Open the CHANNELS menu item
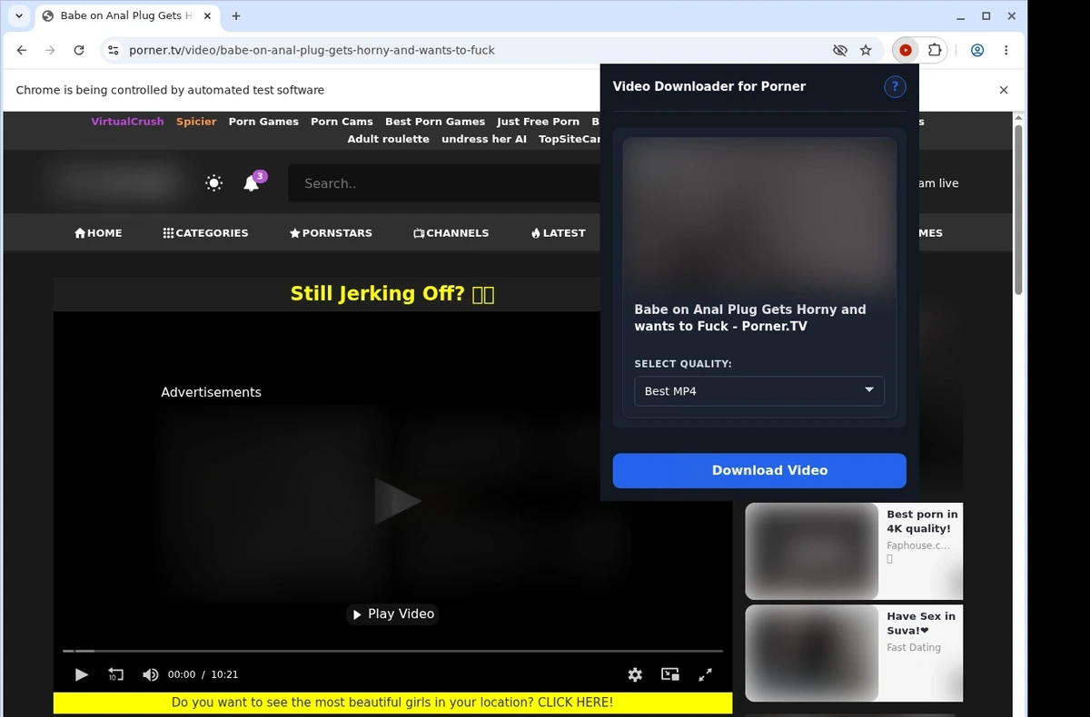The image size is (1090, 717). (x=451, y=233)
